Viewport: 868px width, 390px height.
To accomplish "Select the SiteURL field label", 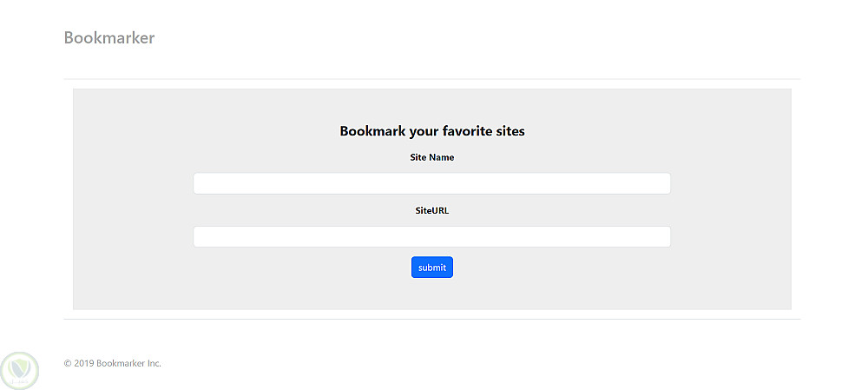I will click(x=431, y=210).
